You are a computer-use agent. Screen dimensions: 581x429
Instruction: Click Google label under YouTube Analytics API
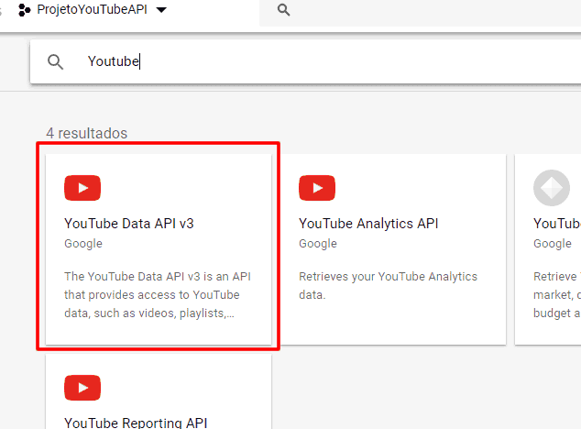click(x=318, y=244)
